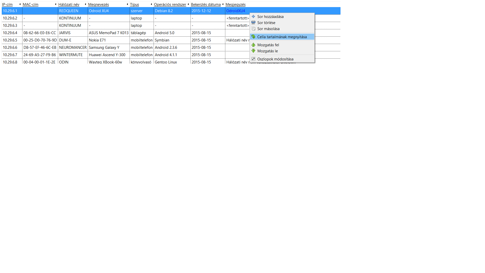
Task: Choose Oszlopok módosítása from context menu
Action: coord(275,59)
